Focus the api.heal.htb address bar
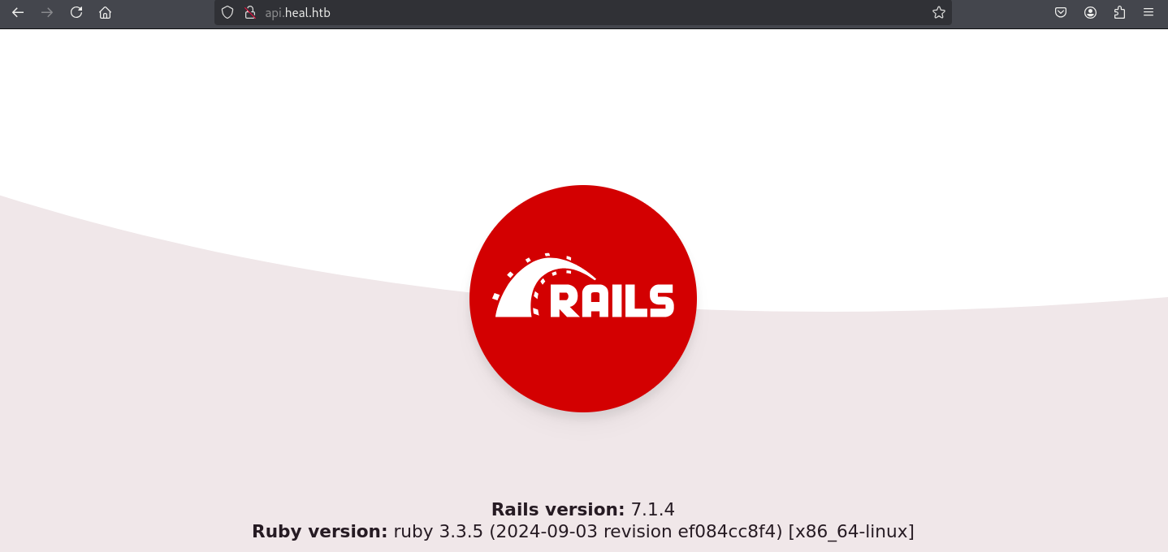The width and height of the screenshot is (1168, 552). 583,12
